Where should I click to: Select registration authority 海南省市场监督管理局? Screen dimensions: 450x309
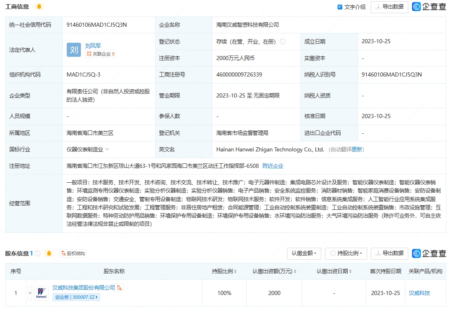(x=242, y=133)
